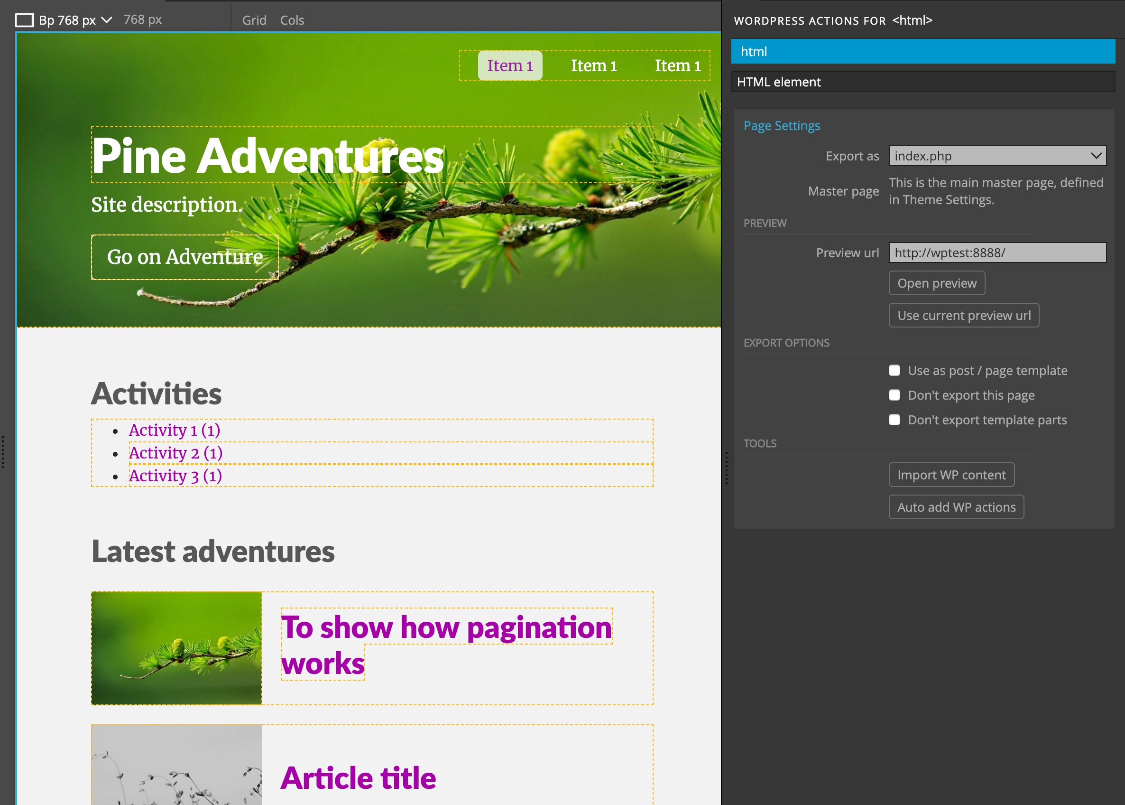The image size is (1125, 805).
Task: Select the html element in the actions panel
Action: 923,51
